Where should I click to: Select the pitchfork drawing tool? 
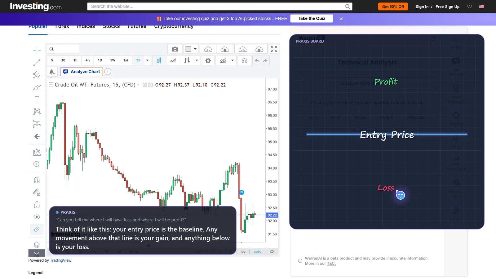tap(37, 75)
